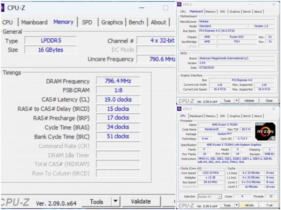Viewport: 281px width, 210px height.
Task: Click the Tools button in the Mainboard window
Action: click(x=227, y=101)
